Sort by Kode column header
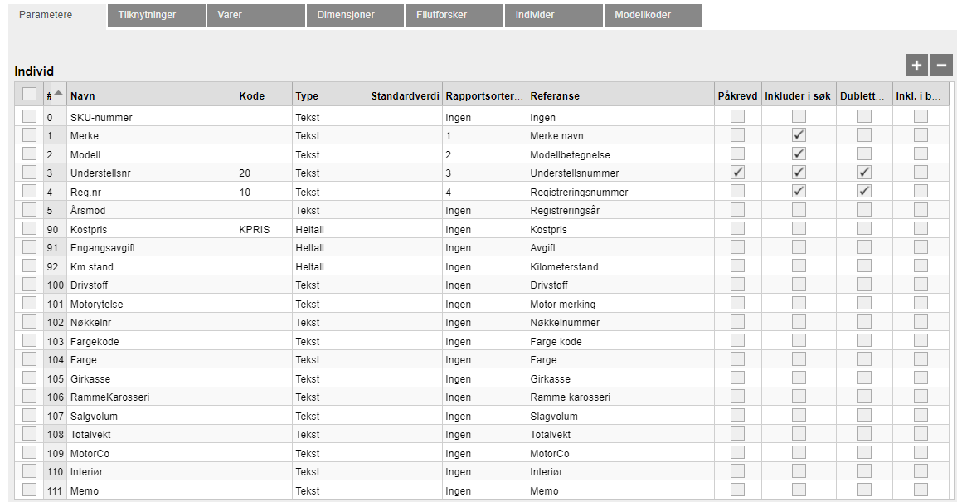Viewport: 957px width, 502px height. click(264, 95)
